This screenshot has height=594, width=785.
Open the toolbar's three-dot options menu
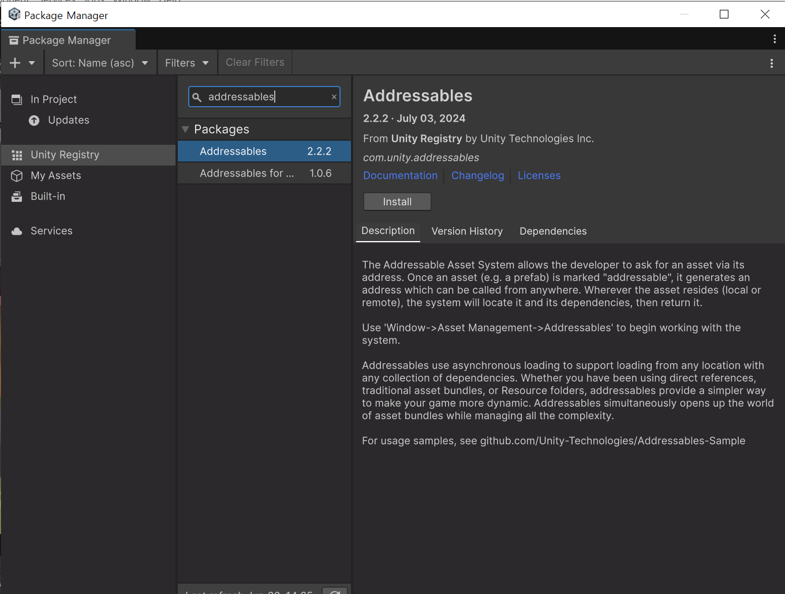point(772,63)
